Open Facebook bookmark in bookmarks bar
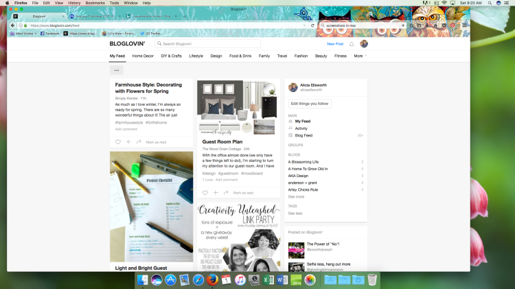Image resolution: width=515 pixels, height=289 pixels. coord(50,34)
